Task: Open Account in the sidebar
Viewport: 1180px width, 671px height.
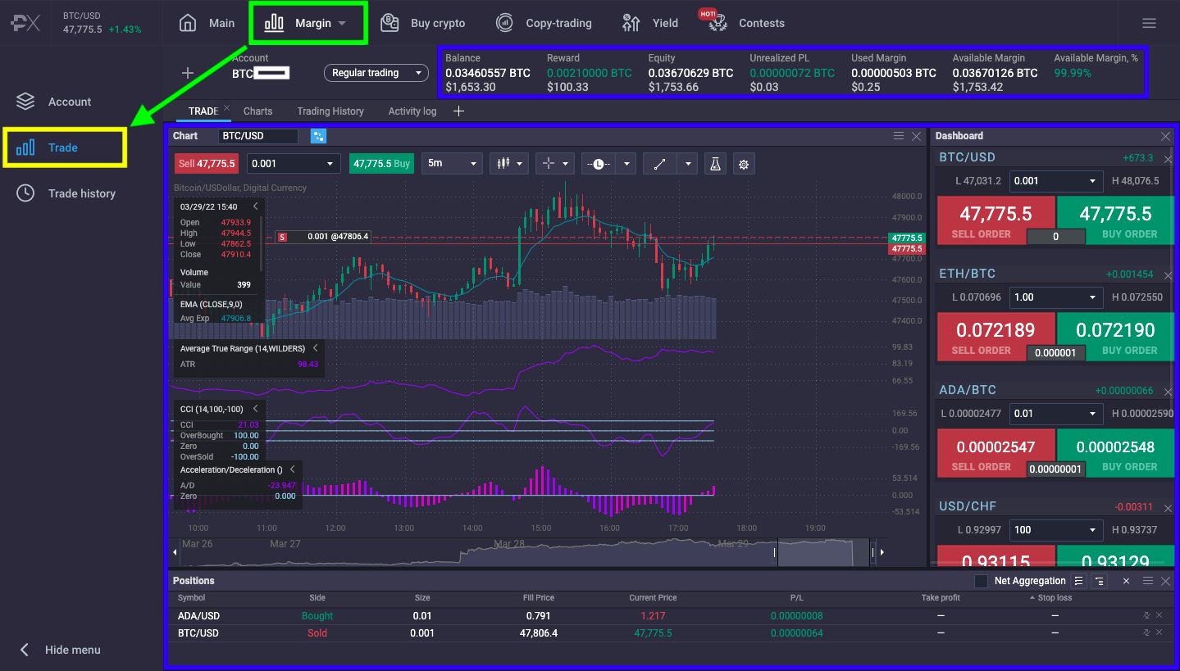Action: pos(54,102)
